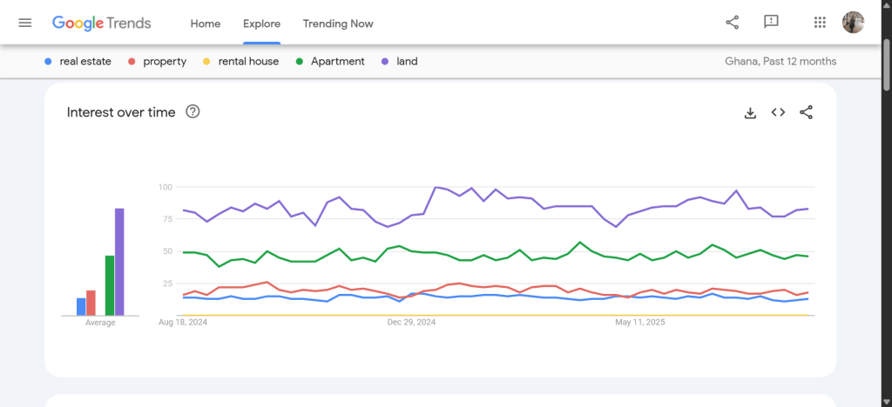Open the hamburger main menu
892x407 pixels.
coord(25,23)
